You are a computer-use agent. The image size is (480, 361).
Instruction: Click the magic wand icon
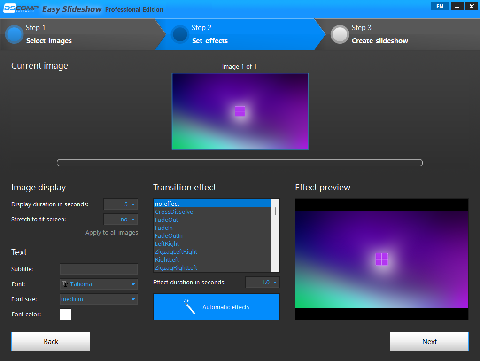click(x=189, y=307)
